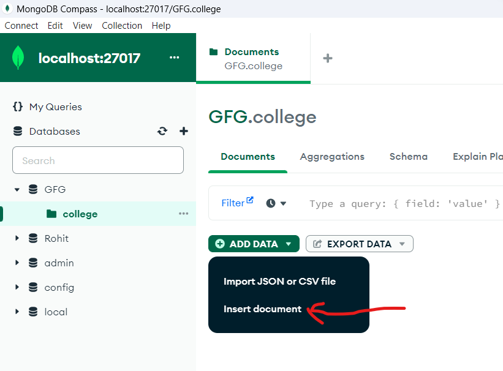The image size is (503, 371).
Task: Collapse the GFG database tree
Action: (17, 190)
